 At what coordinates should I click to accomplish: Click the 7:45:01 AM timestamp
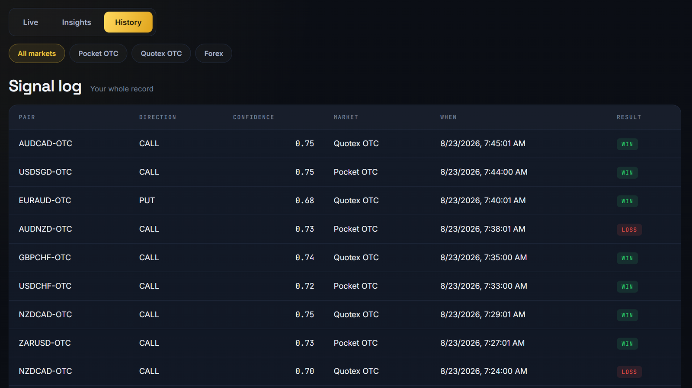pos(483,143)
